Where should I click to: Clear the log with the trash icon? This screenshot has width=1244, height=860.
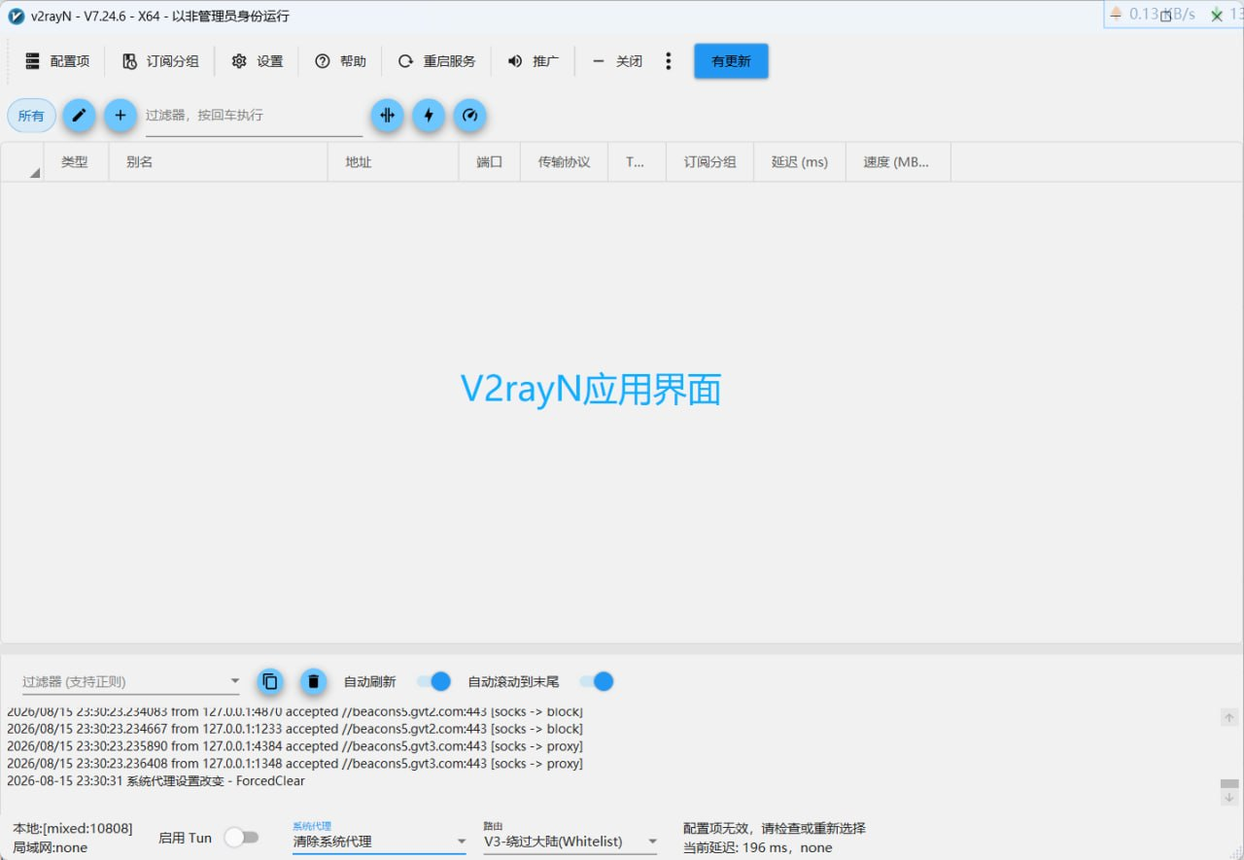coord(313,682)
